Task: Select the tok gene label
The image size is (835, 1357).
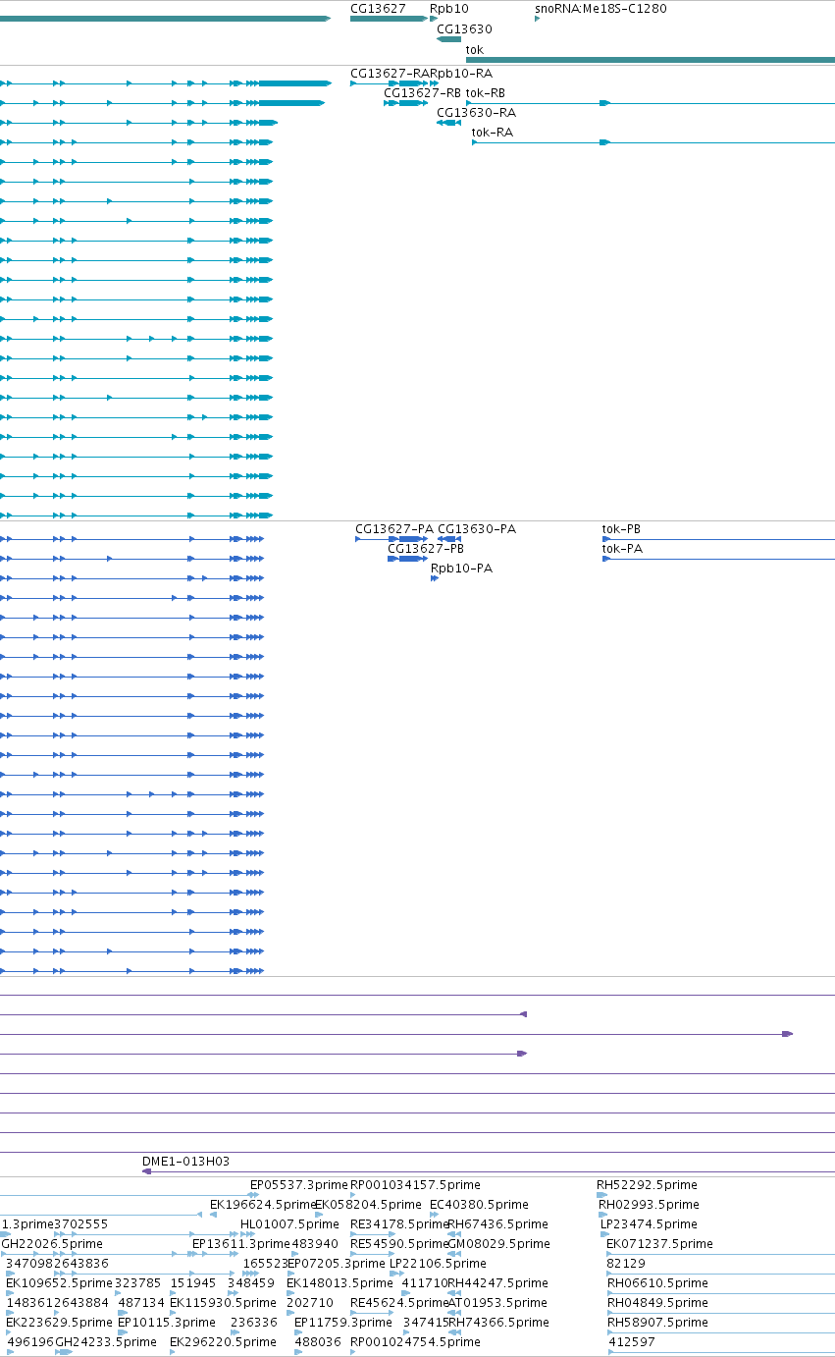Action: (475, 49)
